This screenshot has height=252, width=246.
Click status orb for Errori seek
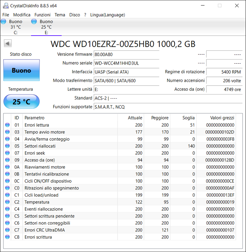(7, 153)
